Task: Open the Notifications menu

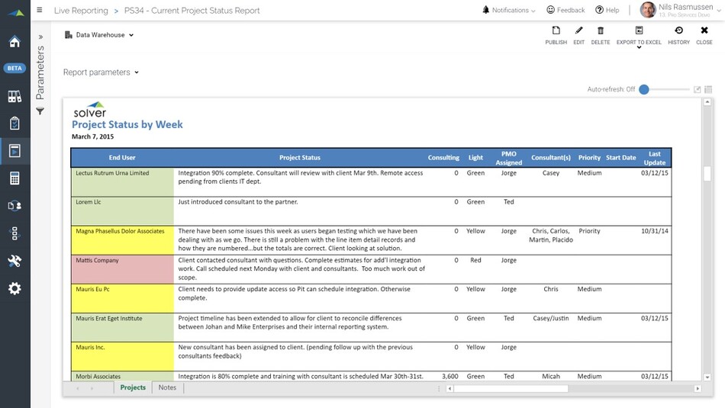Action: (x=508, y=11)
